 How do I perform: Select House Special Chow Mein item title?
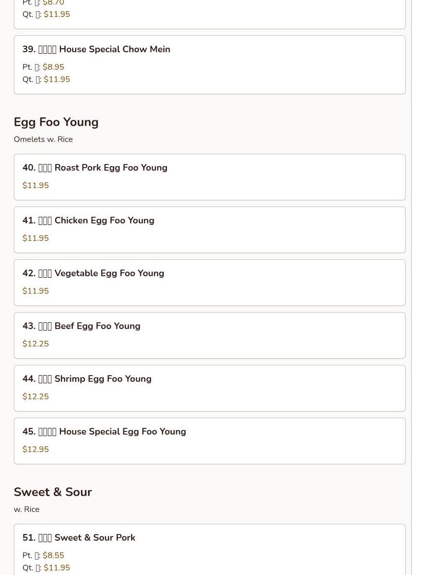[96, 49]
